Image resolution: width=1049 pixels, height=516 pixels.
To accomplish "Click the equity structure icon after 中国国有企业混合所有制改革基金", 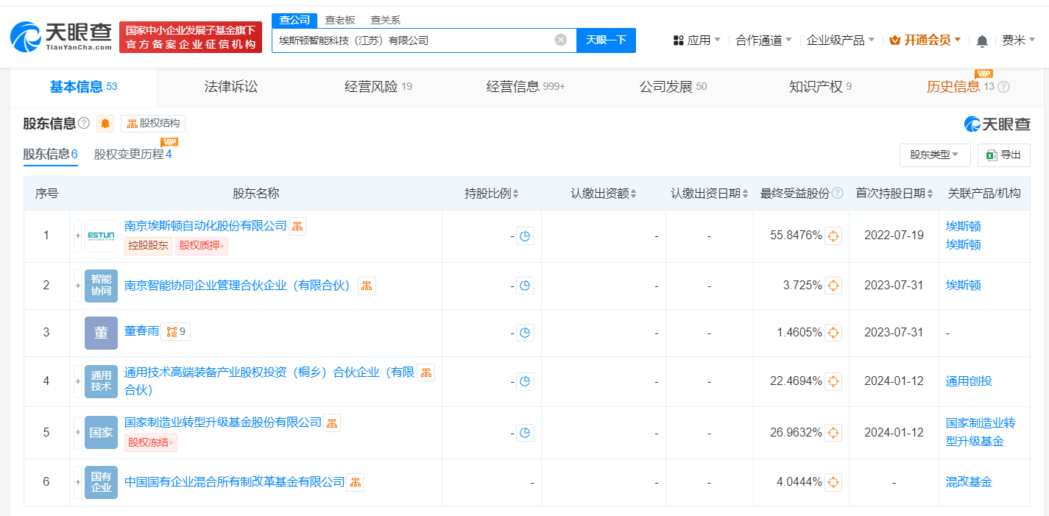I will coord(355,481).
